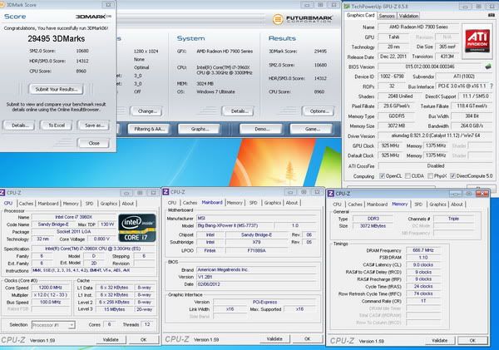Open Processor #1 selection dropdown in CPU-Z

(53, 325)
